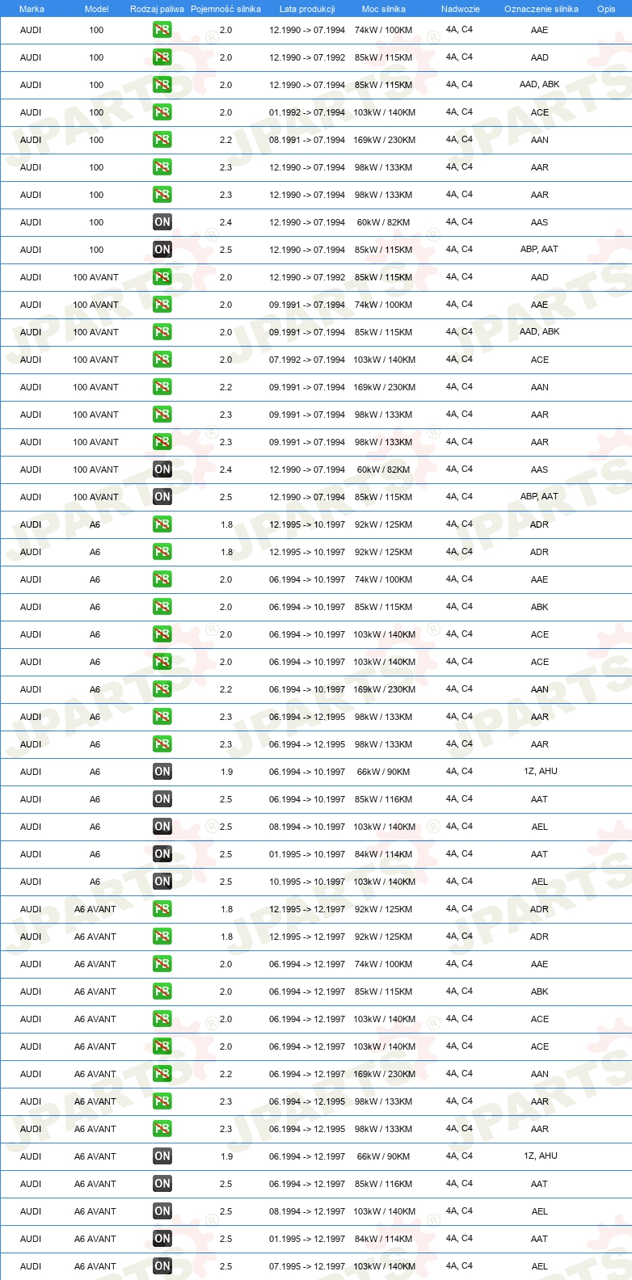
Task: Click PB icon in A6 ABK row
Action: pos(162,607)
